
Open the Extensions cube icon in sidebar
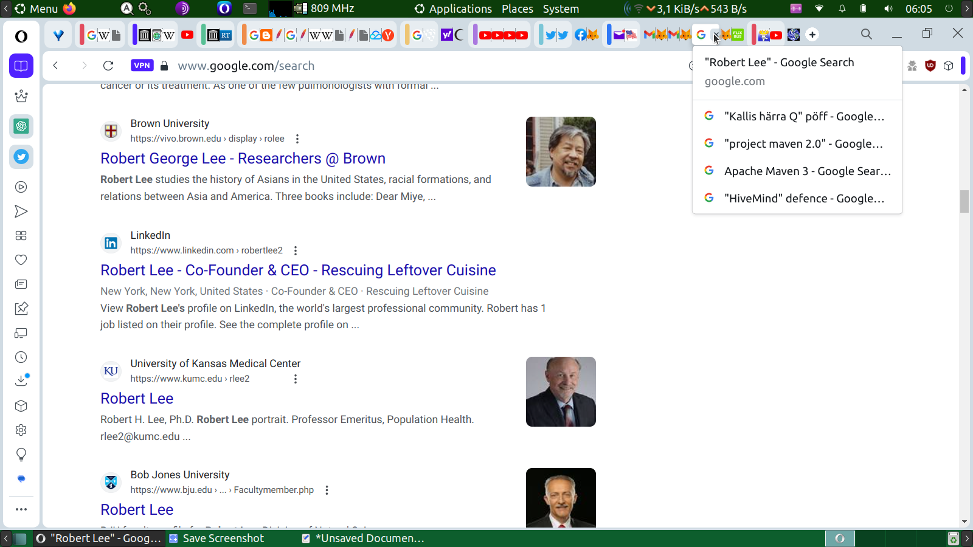(x=21, y=406)
